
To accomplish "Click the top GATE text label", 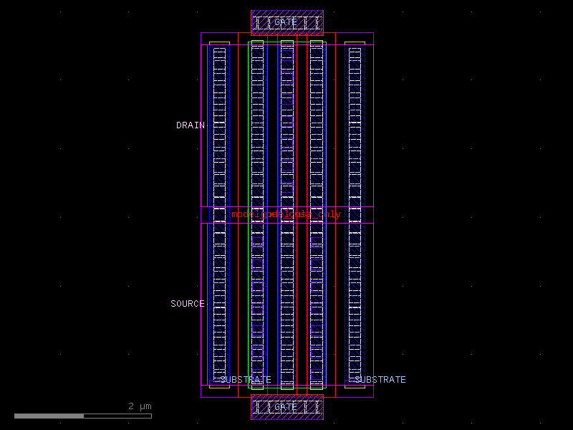I will click(284, 22).
